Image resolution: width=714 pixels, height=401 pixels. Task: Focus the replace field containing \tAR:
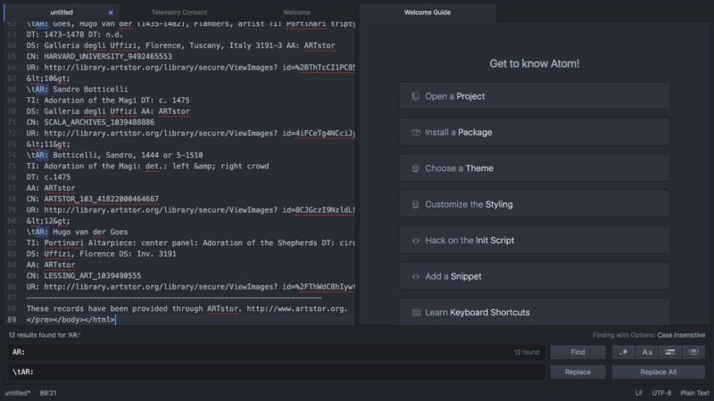[x=277, y=372]
